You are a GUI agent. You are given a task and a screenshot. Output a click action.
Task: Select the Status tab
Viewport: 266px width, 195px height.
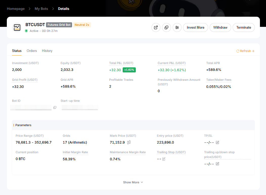pos(17,51)
